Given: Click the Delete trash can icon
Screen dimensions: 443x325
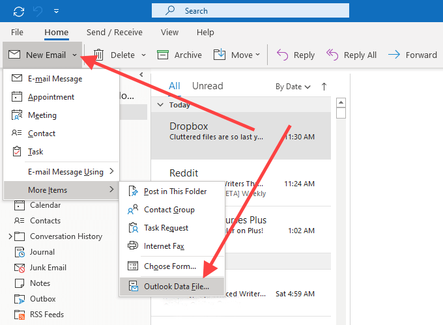Looking at the screenshot, I should [x=99, y=55].
